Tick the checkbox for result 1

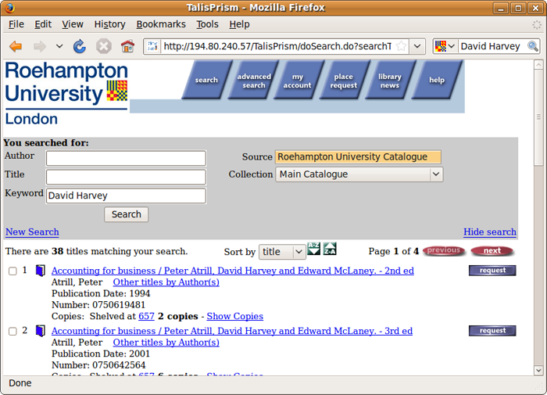click(13, 271)
